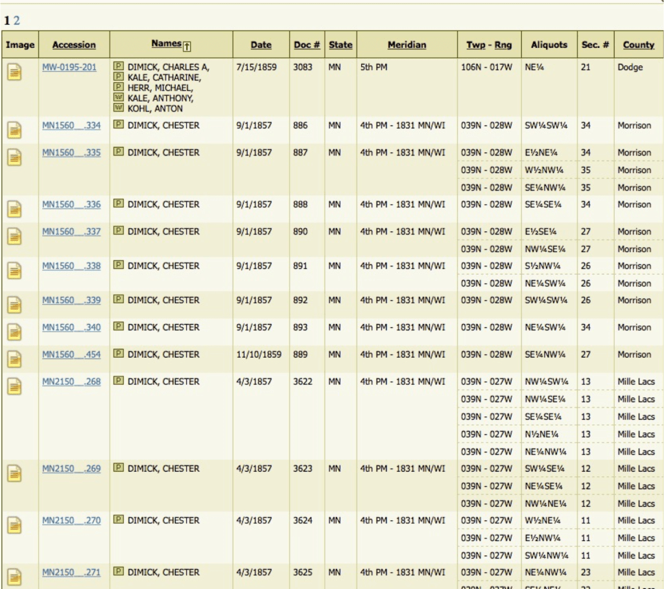The image size is (664, 589).
Task: Open document image for MW-0195-201
Action: click(14, 71)
